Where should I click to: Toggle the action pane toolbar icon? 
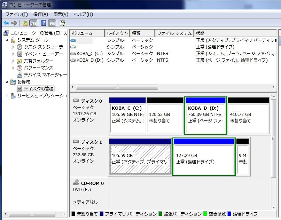pyautogui.click(x=52, y=23)
